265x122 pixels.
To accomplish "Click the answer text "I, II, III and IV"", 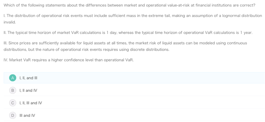I will pyautogui.click(x=31, y=103).
